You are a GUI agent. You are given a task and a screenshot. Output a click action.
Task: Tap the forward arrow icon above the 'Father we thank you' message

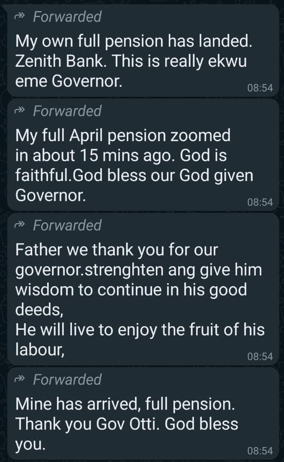point(21,225)
